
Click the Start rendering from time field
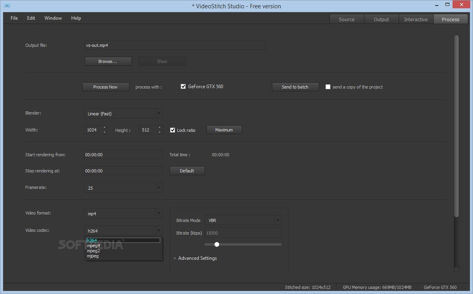(123, 155)
